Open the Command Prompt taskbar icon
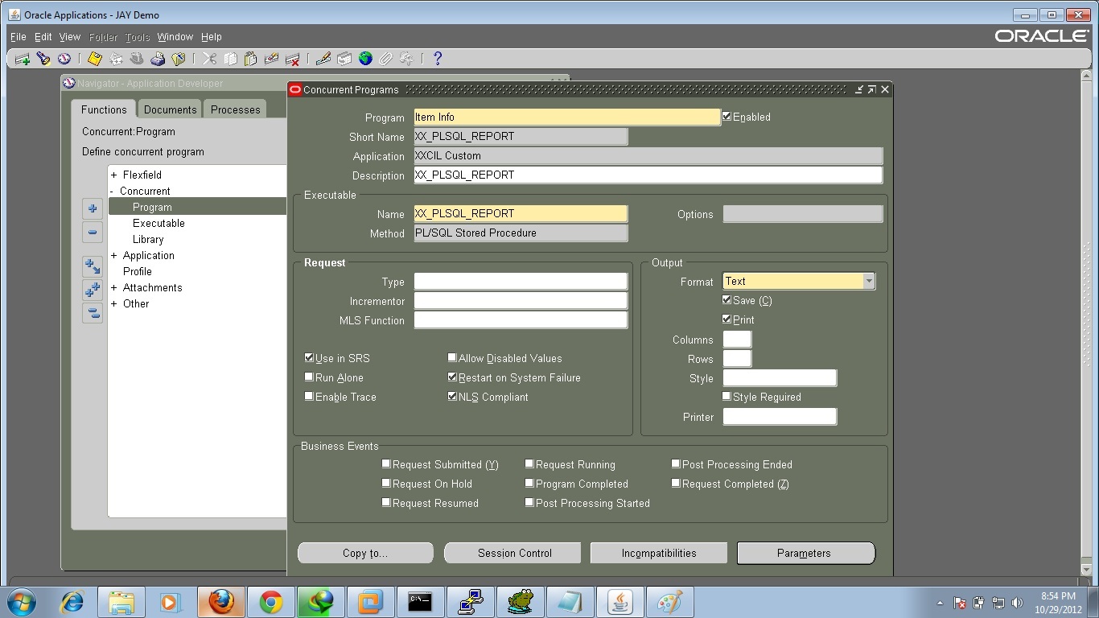This screenshot has width=1099, height=618. click(420, 602)
